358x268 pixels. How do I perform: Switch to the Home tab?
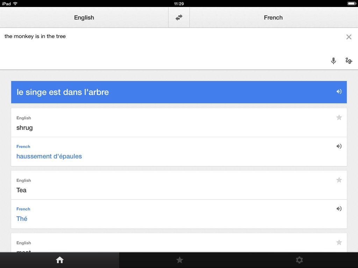59,260
